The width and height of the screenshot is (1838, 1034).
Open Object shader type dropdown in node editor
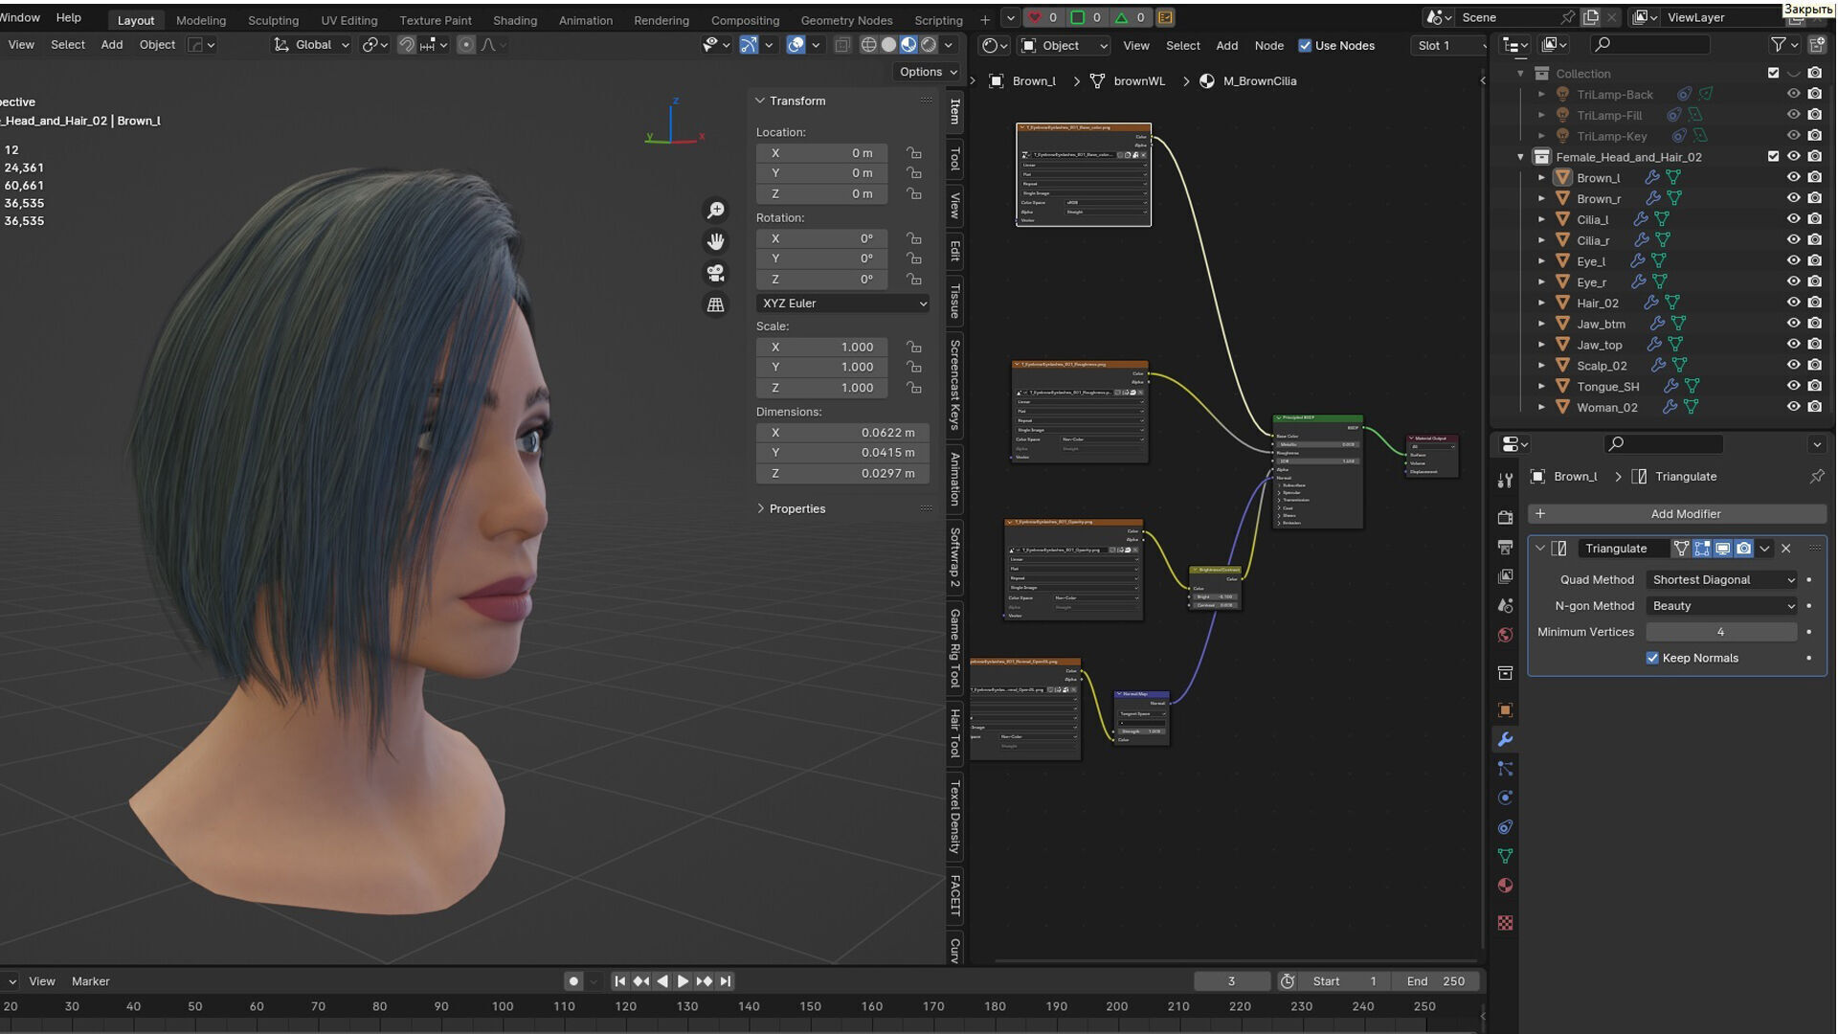1064,46
